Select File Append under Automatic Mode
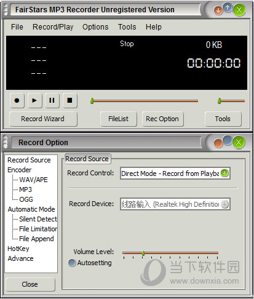Viewport: 254px width, 299px height. tap(36, 239)
